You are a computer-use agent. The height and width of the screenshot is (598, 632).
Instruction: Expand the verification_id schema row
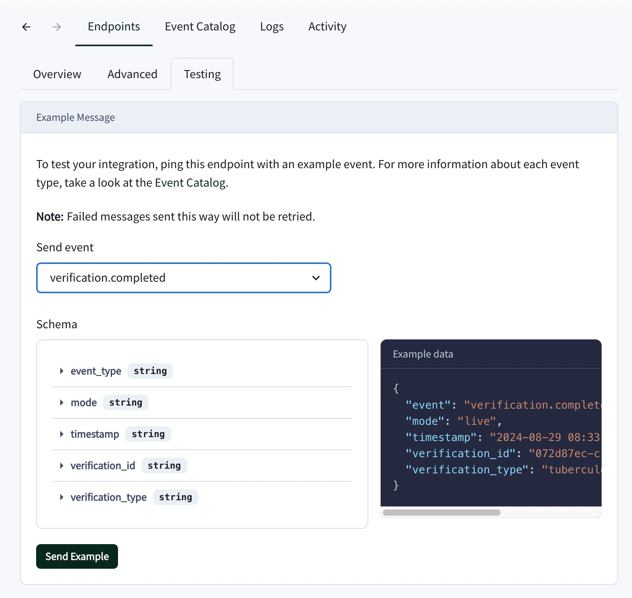(202, 466)
